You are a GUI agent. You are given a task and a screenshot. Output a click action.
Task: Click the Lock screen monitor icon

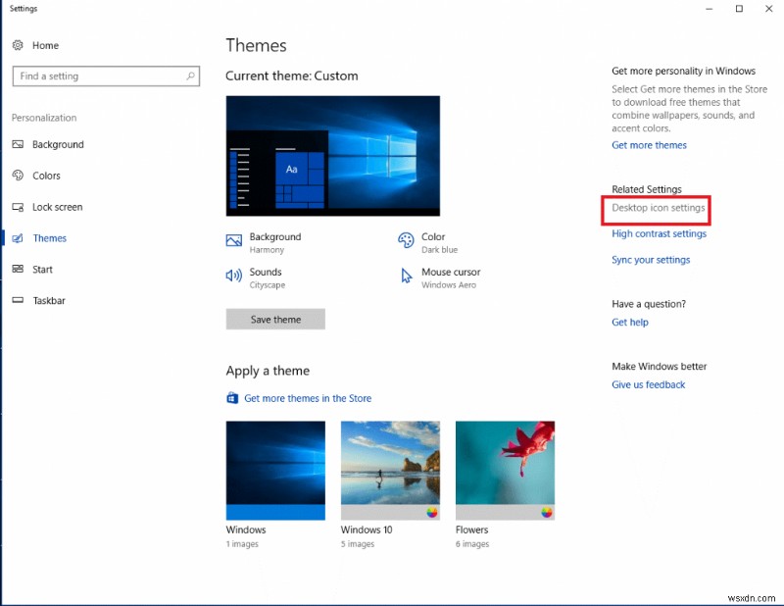pos(18,207)
